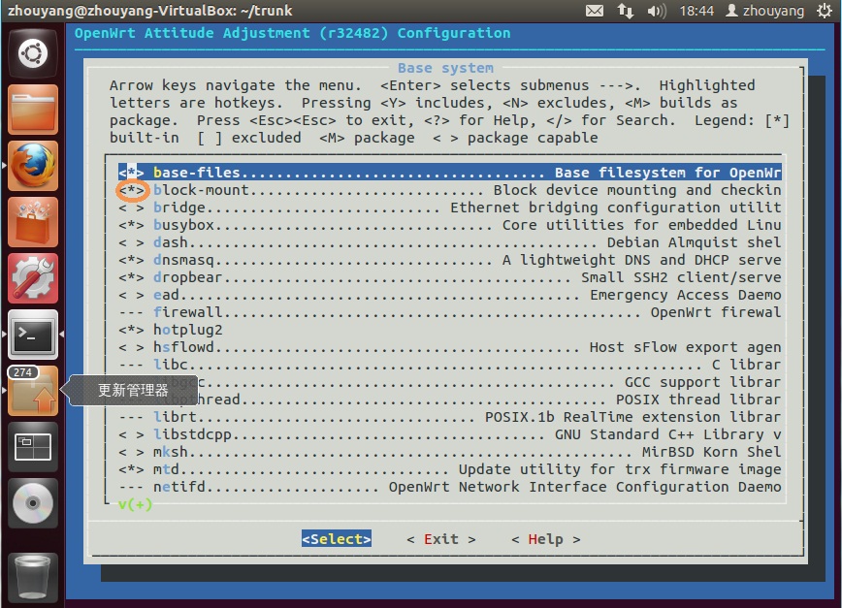
Task: Open the power session menu icon
Action: tap(824, 11)
